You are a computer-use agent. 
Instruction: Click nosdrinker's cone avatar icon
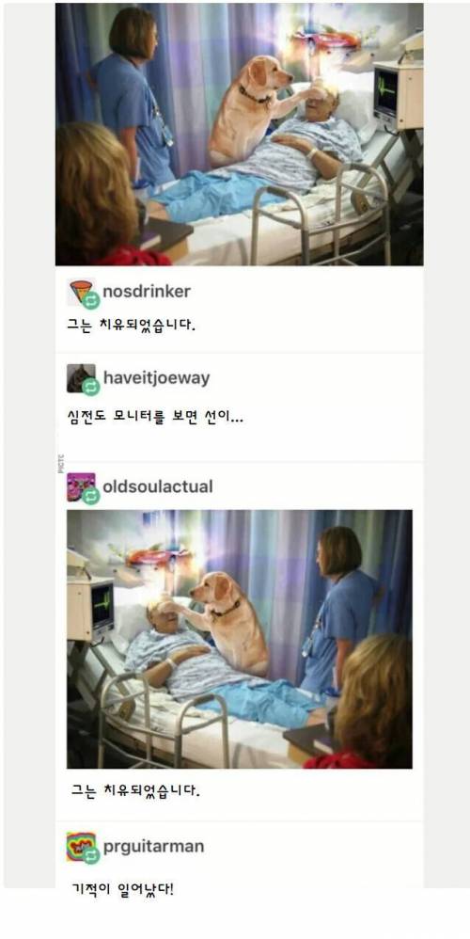[x=81, y=291]
